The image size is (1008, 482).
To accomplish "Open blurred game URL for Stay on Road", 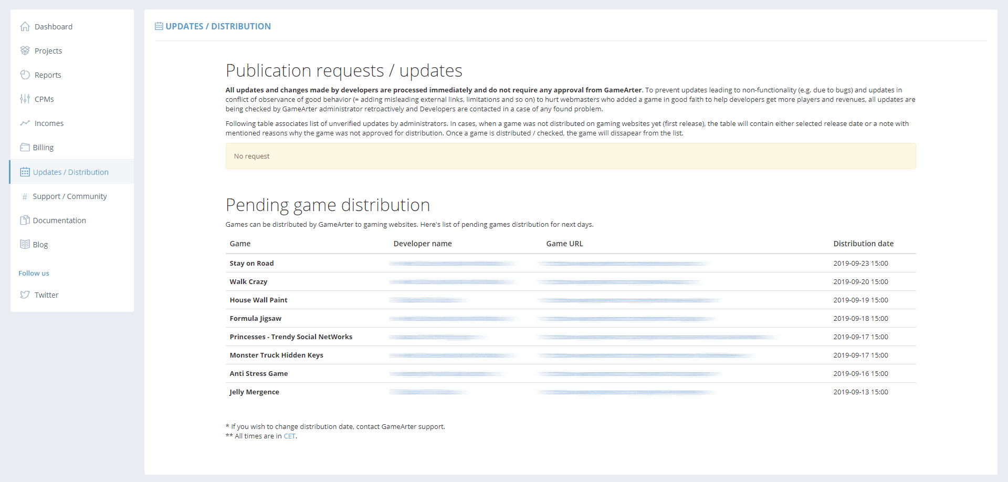I will 623,263.
